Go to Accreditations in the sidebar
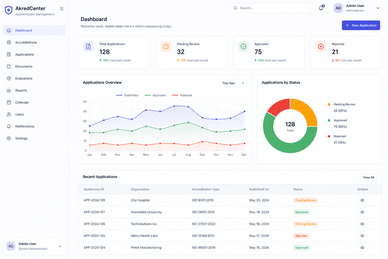This screenshot has width=388, height=259. pyautogui.click(x=34, y=42)
